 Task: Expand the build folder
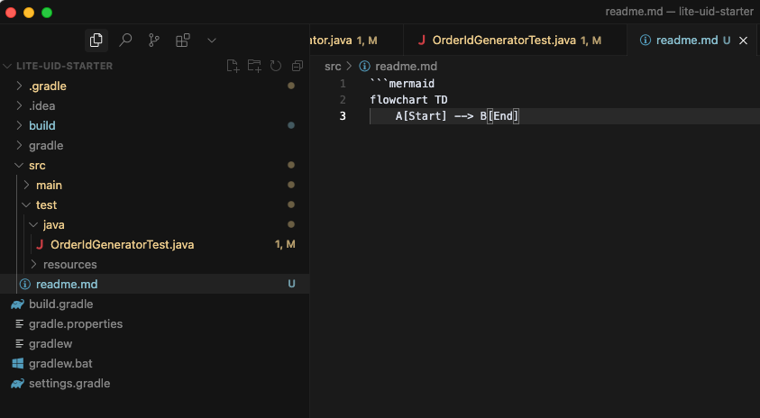point(19,125)
